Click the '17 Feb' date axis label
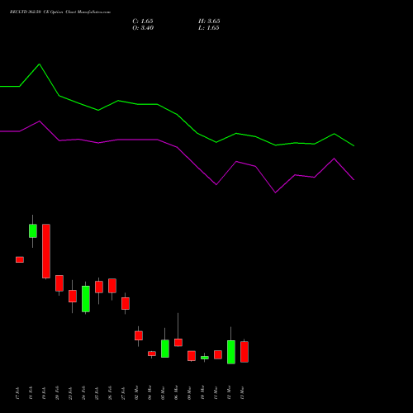413x413 pixels. (x=17, y=393)
